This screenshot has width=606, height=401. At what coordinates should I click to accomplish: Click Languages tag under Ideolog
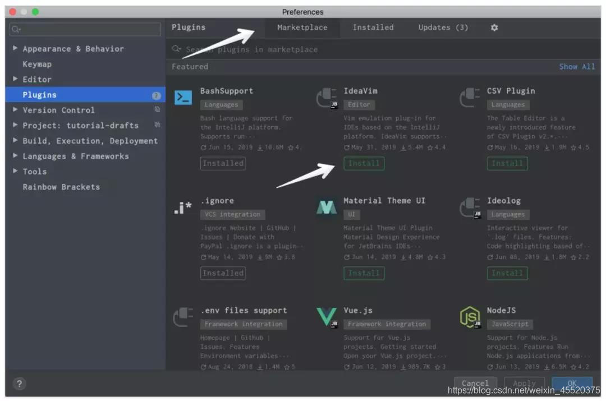[x=508, y=214]
